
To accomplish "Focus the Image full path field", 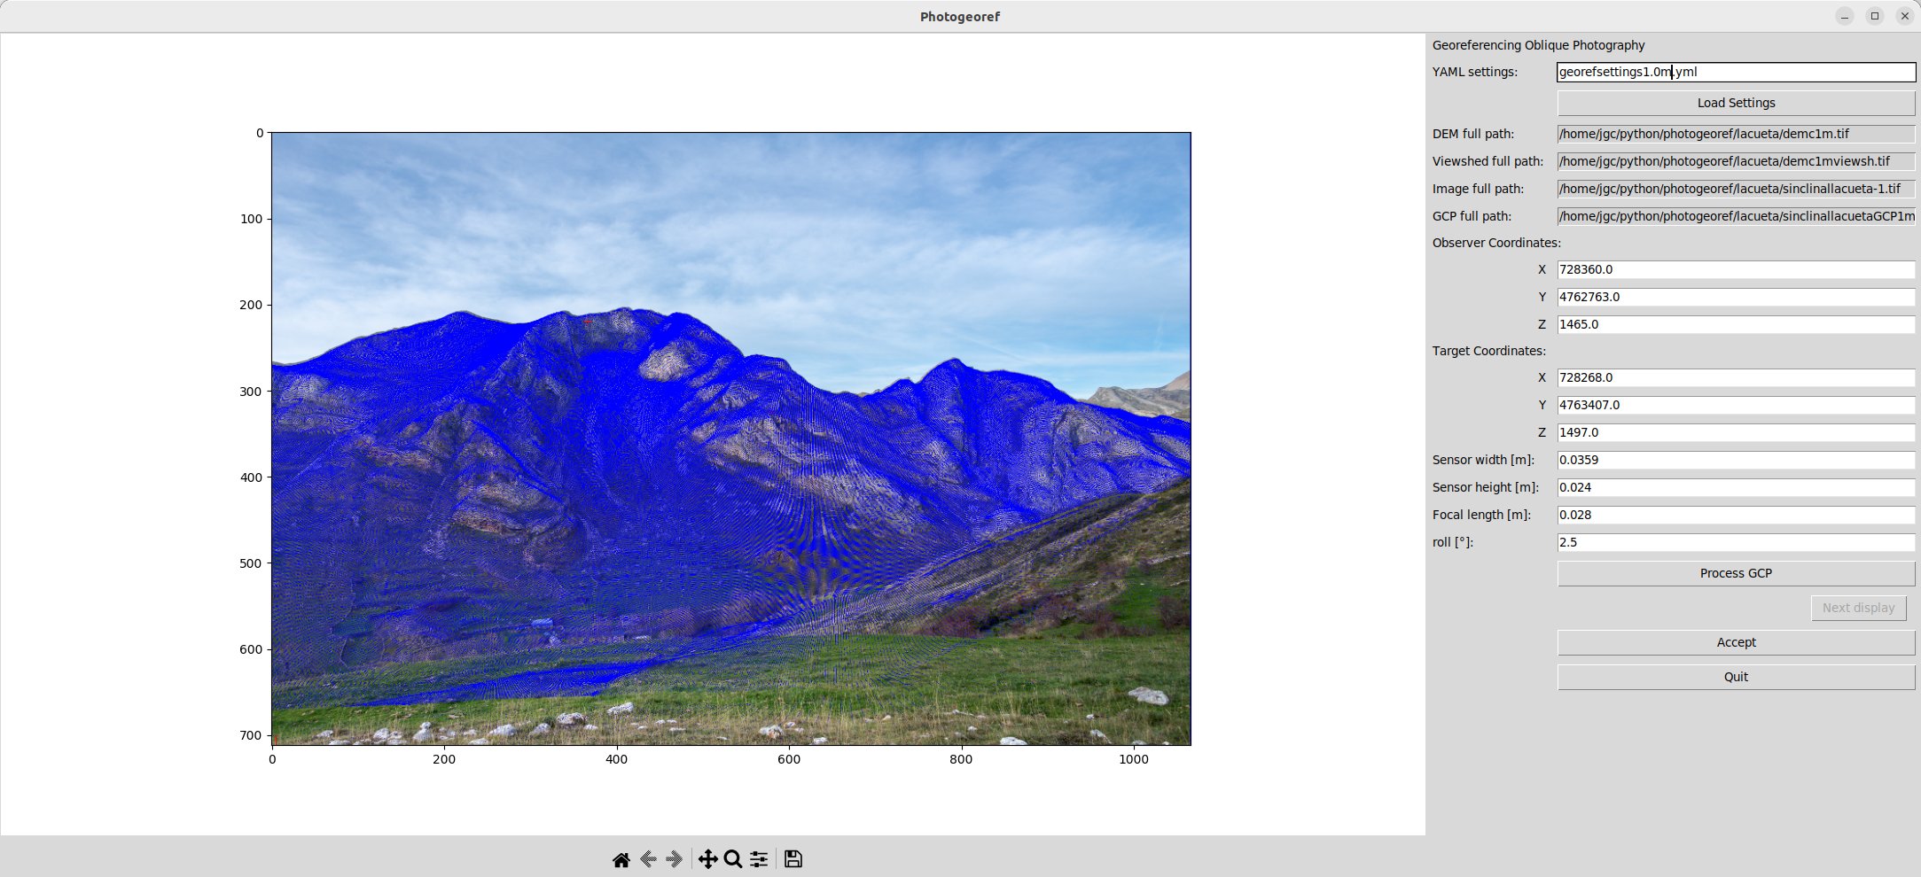I will [1736, 189].
